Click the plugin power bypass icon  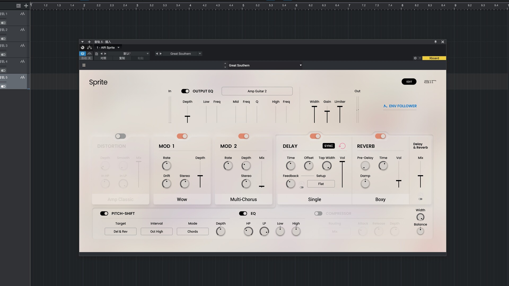(x=82, y=53)
